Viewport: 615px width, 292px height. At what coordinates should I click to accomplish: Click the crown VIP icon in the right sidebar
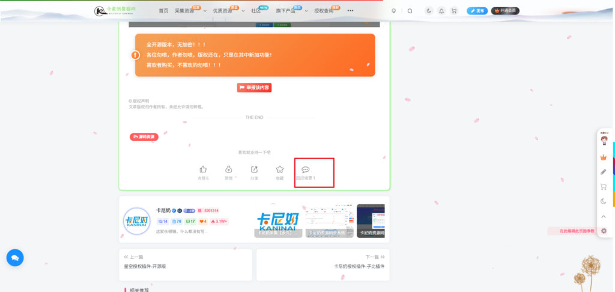point(604,157)
